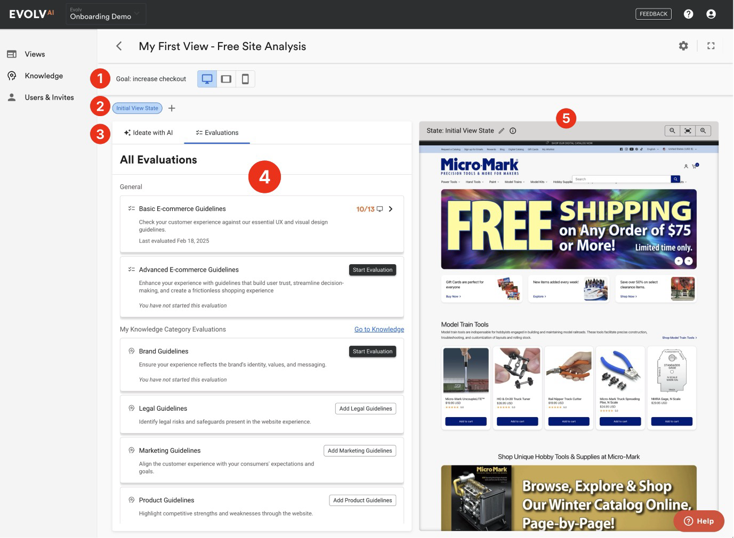Start Evaluation for Advanced E-commerce Guidelines
The width and height of the screenshot is (734, 538).
tap(373, 270)
